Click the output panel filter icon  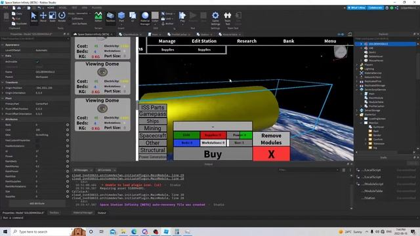pyautogui.click(x=344, y=170)
